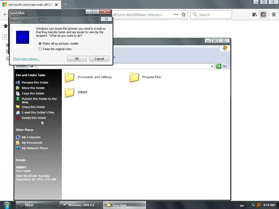279x209 pixels.
Task: Open Show more options link
Action: tap(26, 59)
